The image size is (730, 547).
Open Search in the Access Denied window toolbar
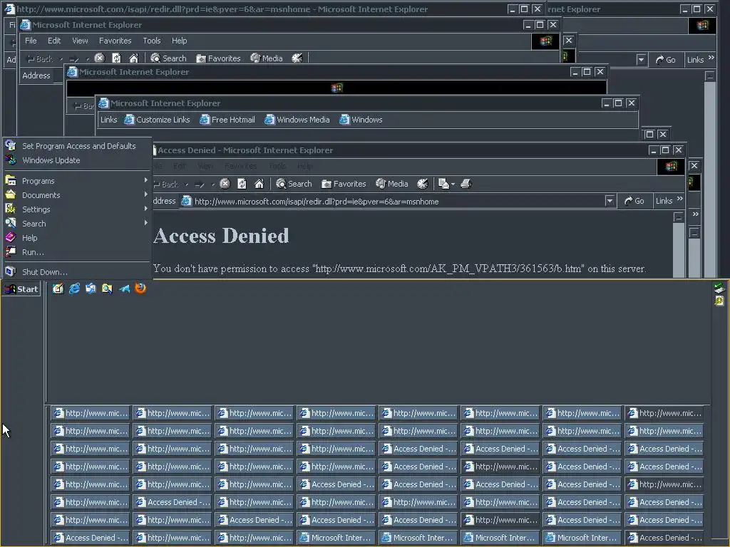pos(294,184)
